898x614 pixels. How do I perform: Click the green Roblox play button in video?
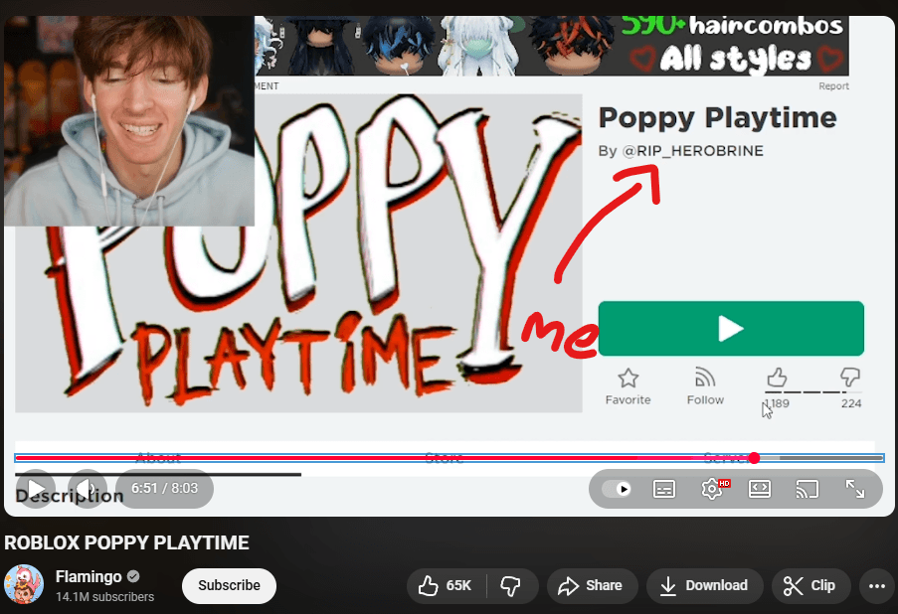731,329
